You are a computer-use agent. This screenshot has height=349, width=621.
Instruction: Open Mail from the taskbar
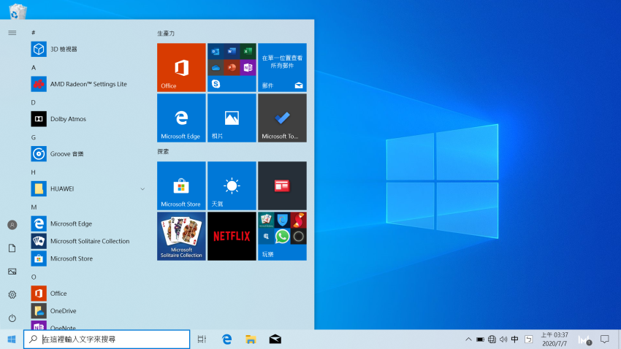point(275,339)
